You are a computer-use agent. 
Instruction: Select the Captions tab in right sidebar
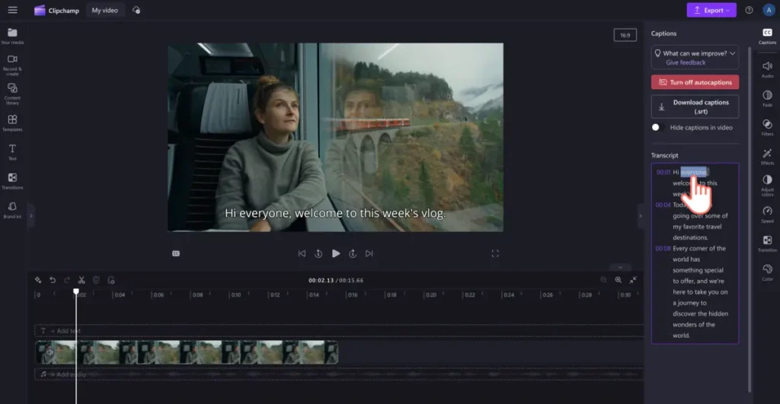pyautogui.click(x=767, y=37)
